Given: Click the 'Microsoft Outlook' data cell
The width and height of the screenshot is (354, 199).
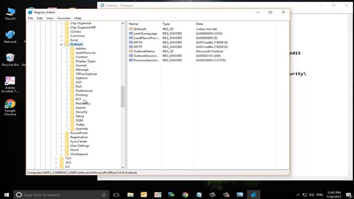Looking at the screenshot, I should (210, 51).
